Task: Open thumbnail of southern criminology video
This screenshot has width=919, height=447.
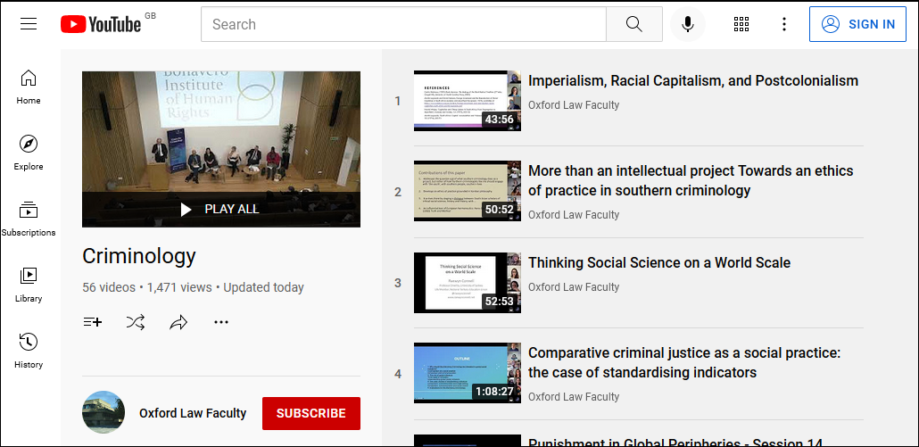Action: click(x=468, y=192)
